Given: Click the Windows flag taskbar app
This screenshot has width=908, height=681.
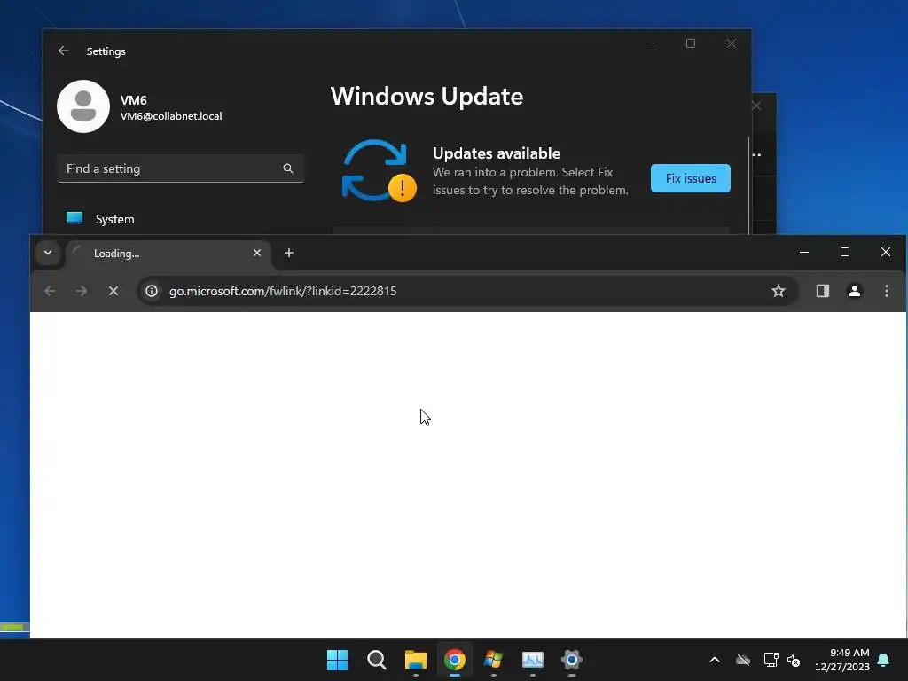Looking at the screenshot, I should (x=493, y=660).
